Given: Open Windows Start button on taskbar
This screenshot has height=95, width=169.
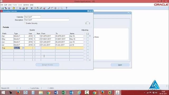Looking at the screenshot, I should (x=3, y=93).
